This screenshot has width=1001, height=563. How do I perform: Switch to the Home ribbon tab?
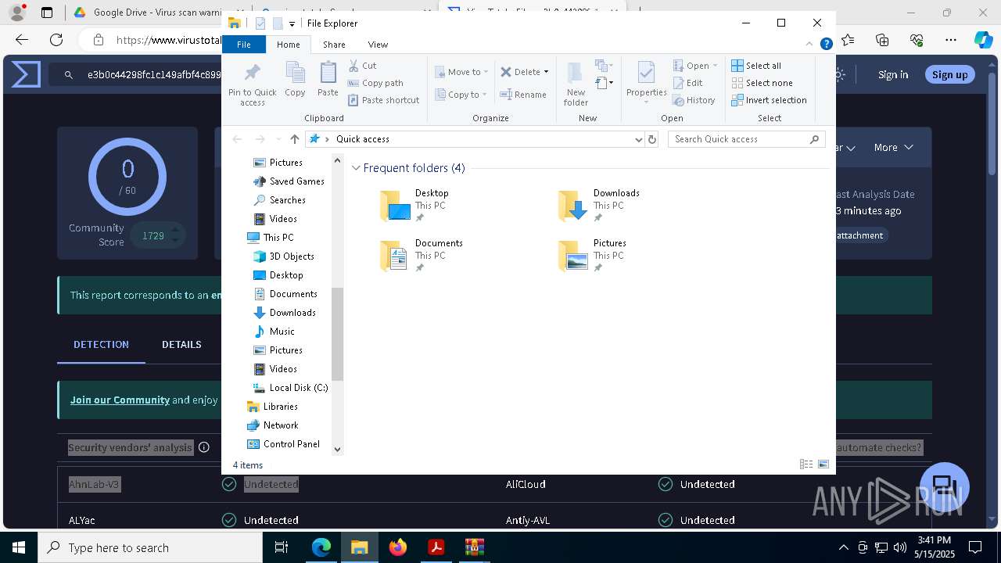coord(288,45)
